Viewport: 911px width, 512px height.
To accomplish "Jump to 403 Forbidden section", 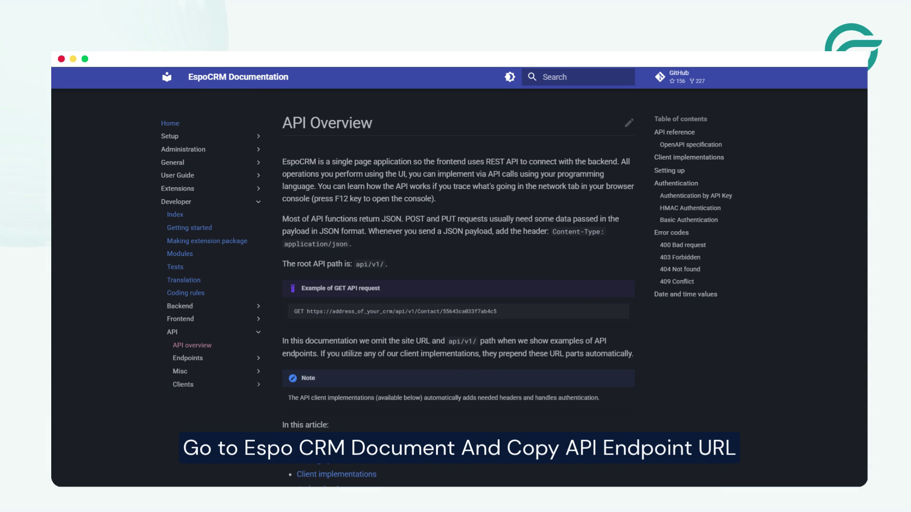I will pyautogui.click(x=680, y=257).
